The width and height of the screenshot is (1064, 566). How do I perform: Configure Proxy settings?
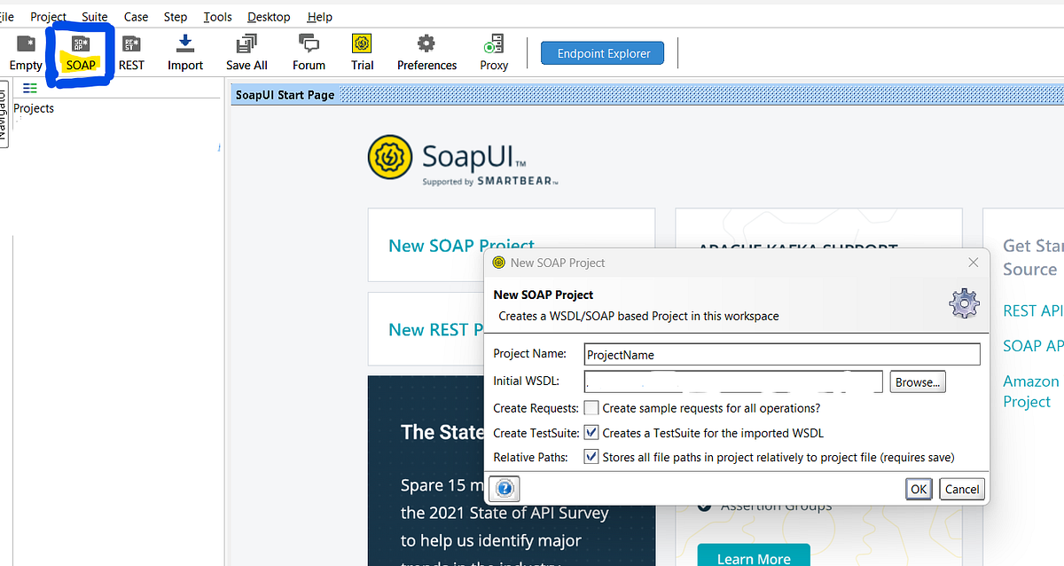point(493,51)
